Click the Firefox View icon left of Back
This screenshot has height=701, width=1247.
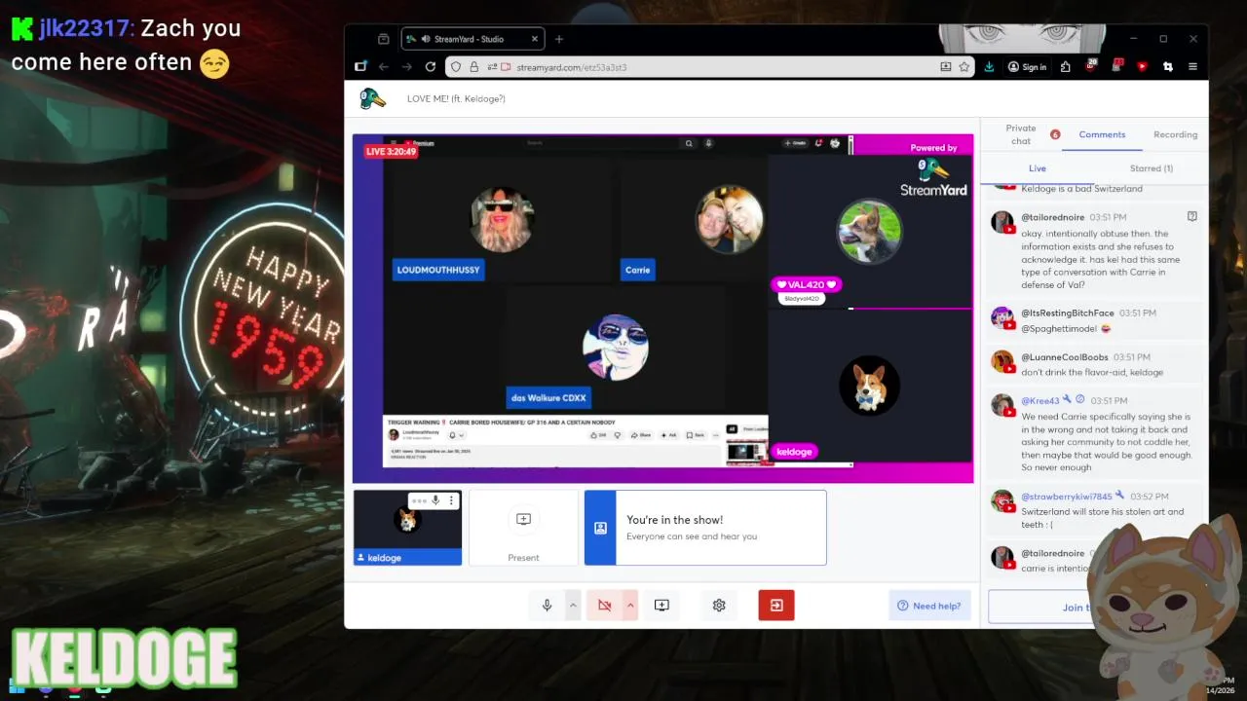360,67
